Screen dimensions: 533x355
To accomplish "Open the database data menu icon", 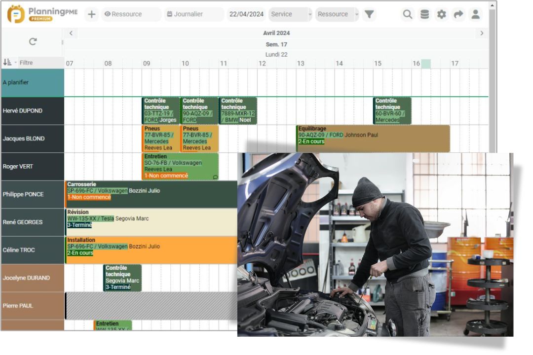I will pos(424,14).
